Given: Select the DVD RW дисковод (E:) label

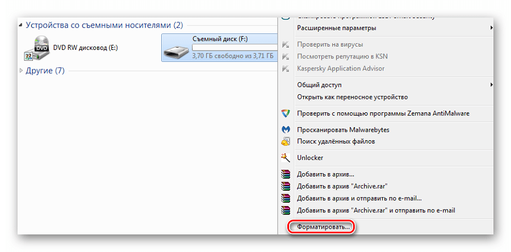Looking at the screenshot, I should click(85, 48).
